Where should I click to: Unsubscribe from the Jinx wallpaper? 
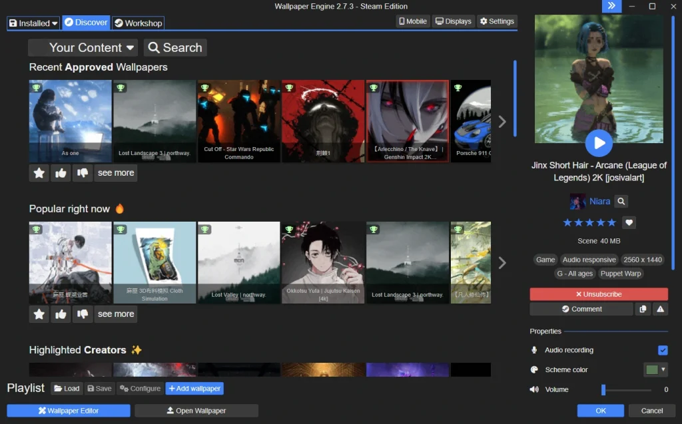(599, 294)
